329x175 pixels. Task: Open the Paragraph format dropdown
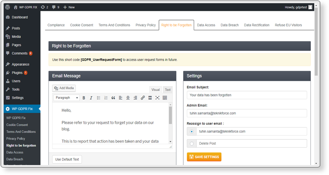67,97
